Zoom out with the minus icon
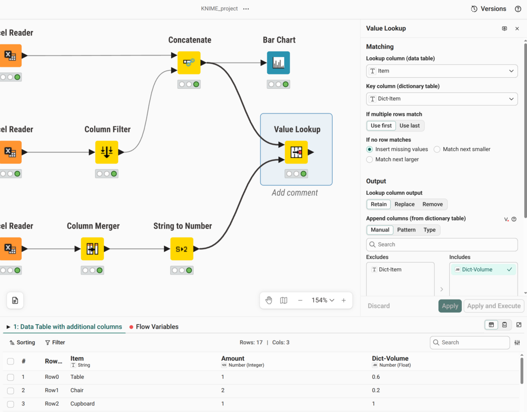 point(300,300)
